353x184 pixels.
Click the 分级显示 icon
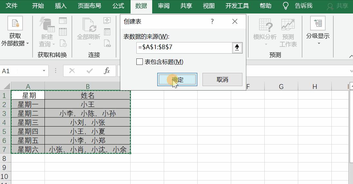[x=318, y=23]
